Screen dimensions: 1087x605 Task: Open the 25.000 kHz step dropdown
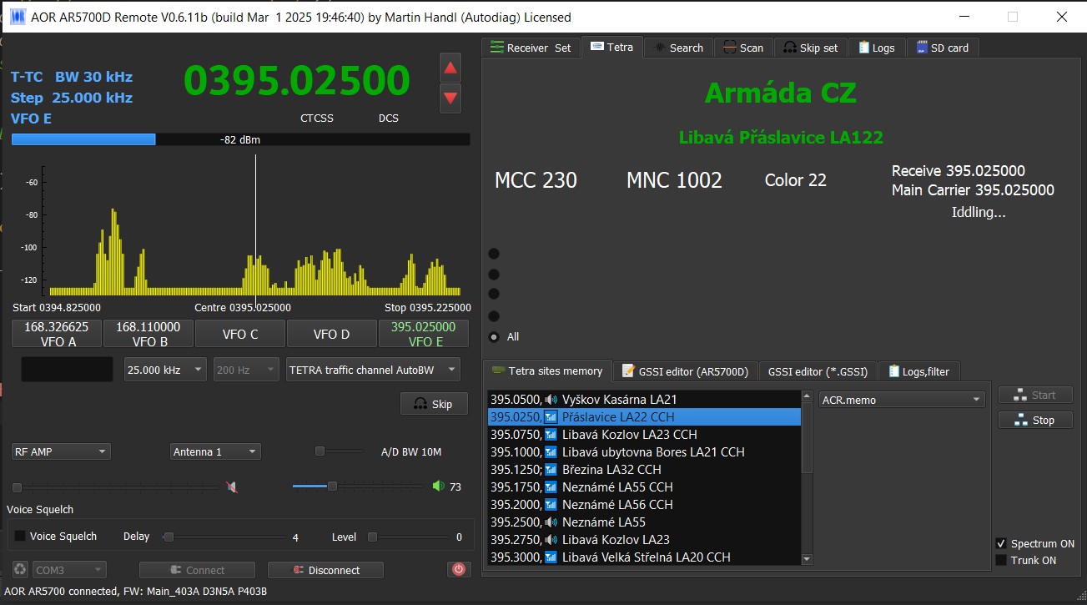click(x=165, y=369)
